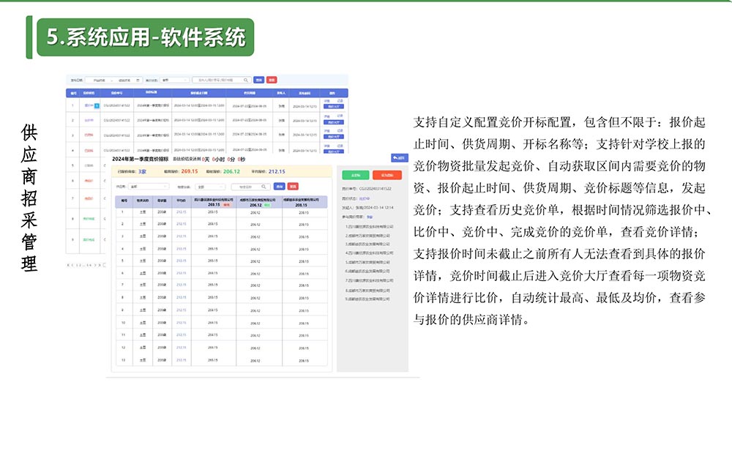This screenshot has height=453, width=732.
Task: Click the blue back arrow button at top right
Action: (x=399, y=157)
